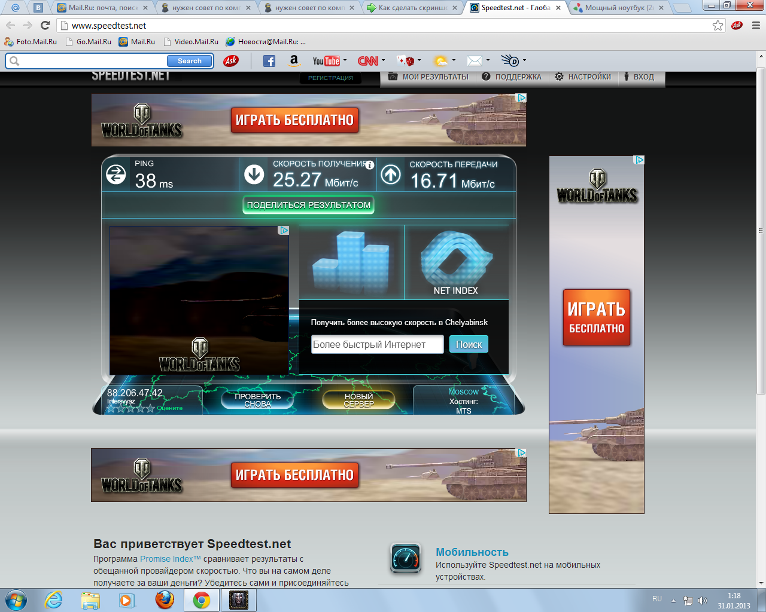Expand the Dictionary dropdown arrow
Screen dimensions: 766x612
click(x=524, y=60)
